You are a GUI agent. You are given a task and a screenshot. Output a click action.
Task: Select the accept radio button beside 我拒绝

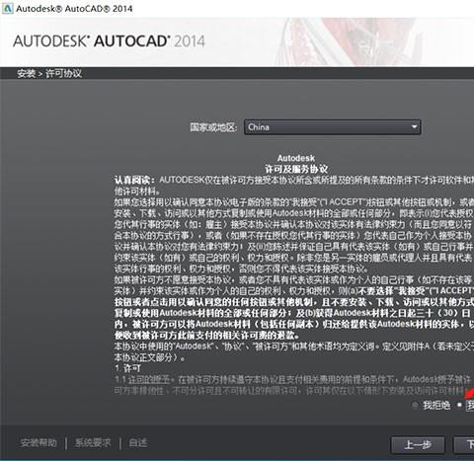[459, 405]
